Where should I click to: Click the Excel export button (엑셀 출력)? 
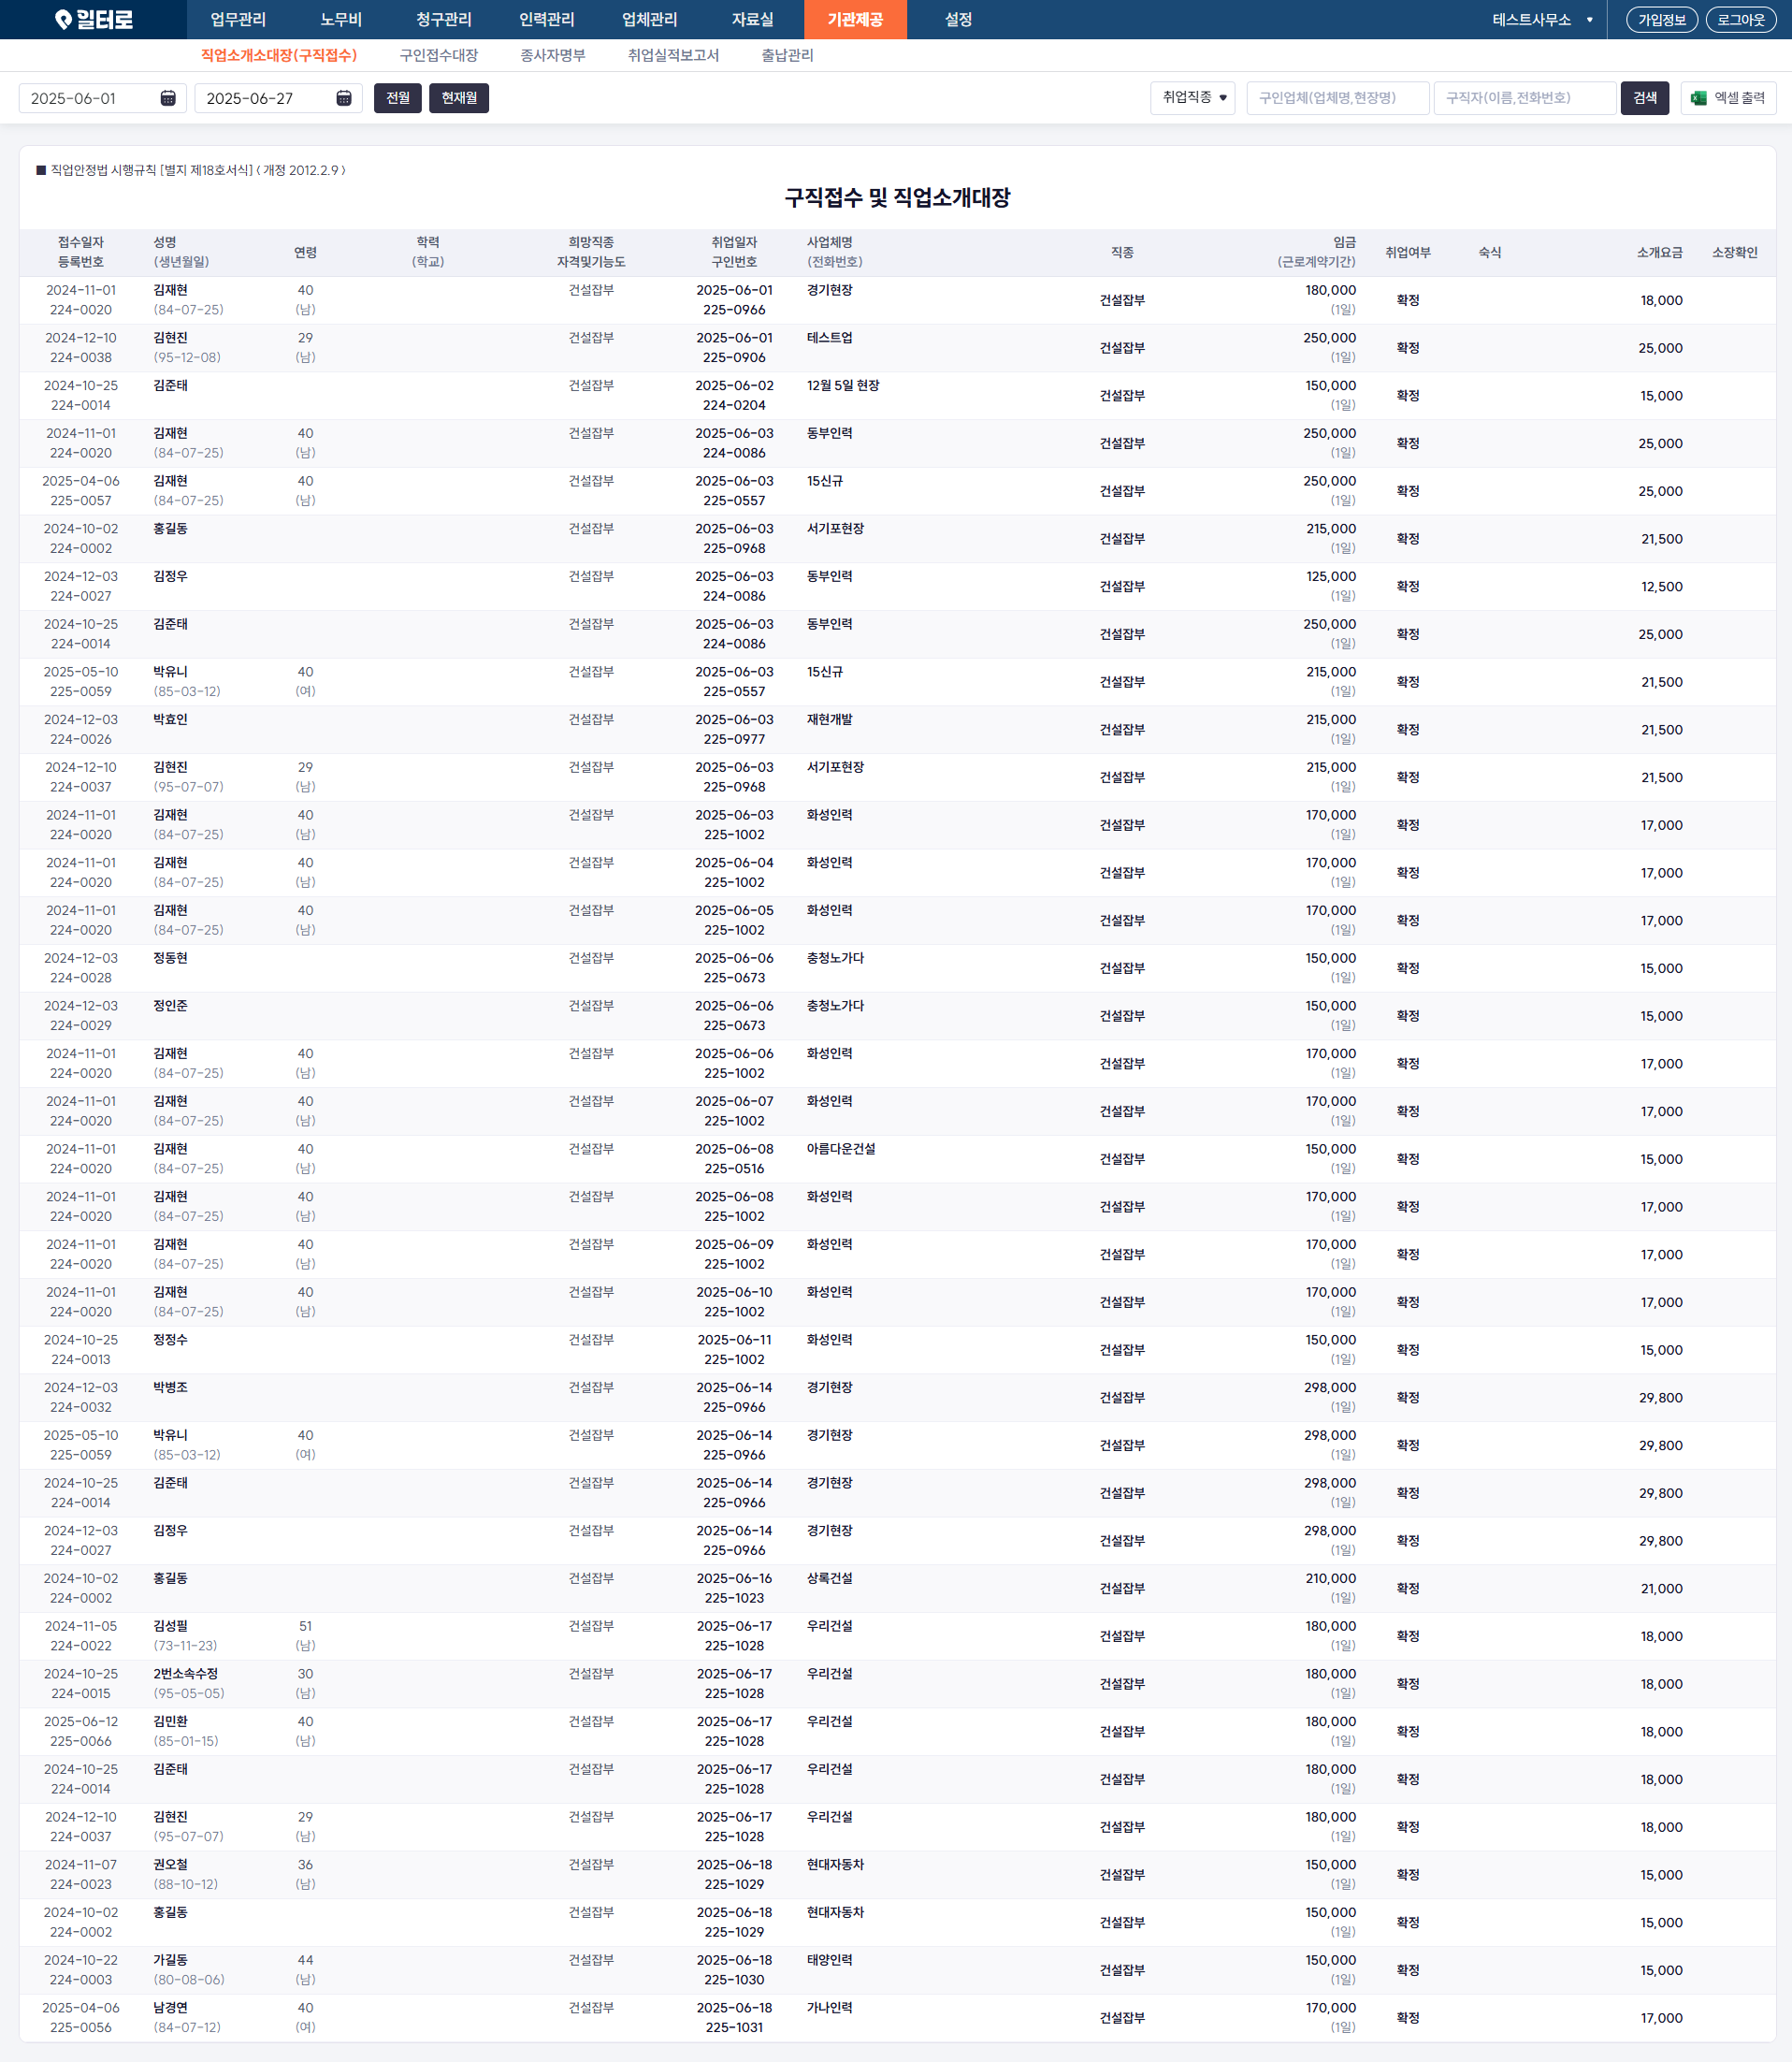[x=1727, y=98]
